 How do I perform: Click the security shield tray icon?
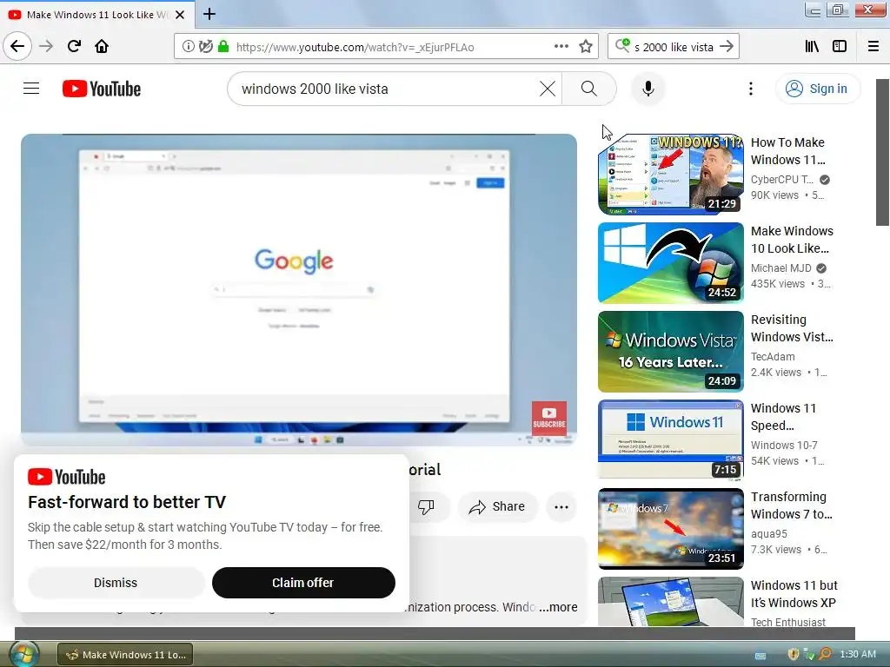point(794,655)
